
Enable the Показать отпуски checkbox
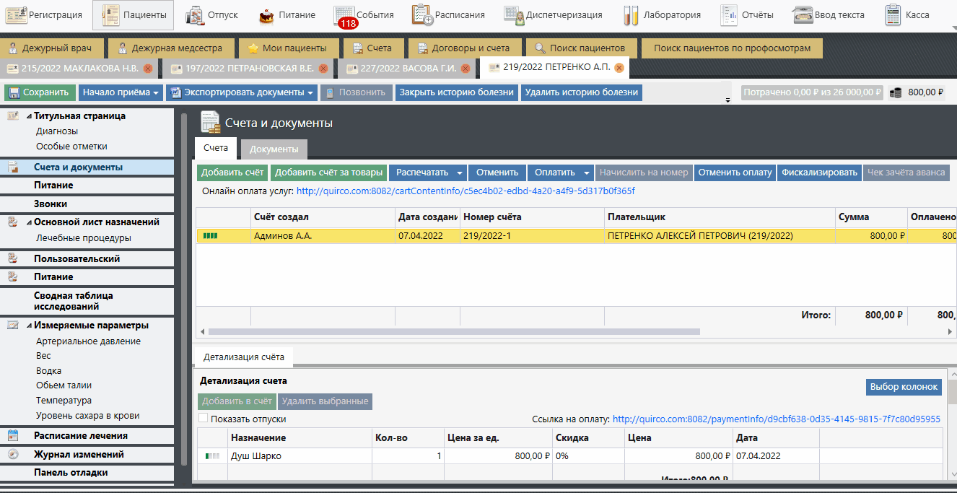pyautogui.click(x=204, y=418)
